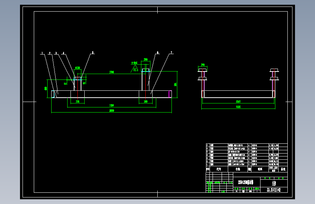Click the 12.5 surface roughness value

click(x=136, y=70)
